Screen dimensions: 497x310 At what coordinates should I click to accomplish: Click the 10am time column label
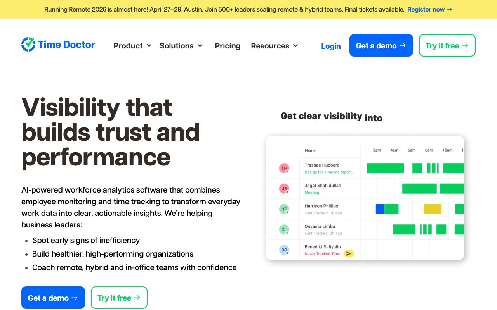click(448, 150)
